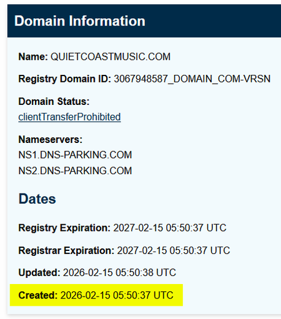This screenshot has width=281, height=319.
Task: Click the Registry Domain ID value
Action: pos(192,79)
